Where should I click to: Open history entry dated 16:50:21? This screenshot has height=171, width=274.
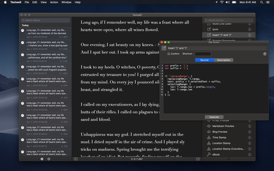pos(46,58)
